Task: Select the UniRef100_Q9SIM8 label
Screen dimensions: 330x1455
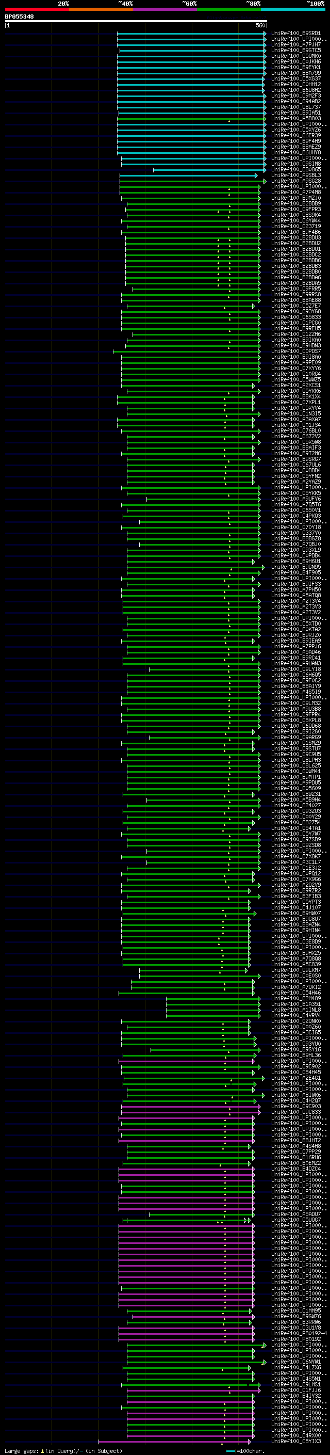Action: click(x=296, y=164)
